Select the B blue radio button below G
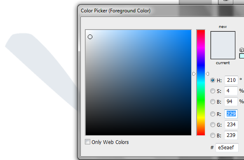244x160 pixels. coord(213,135)
